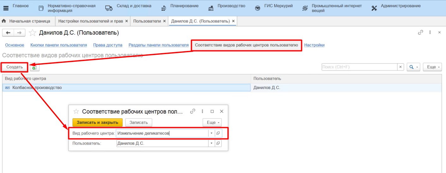Open dialog's three-dot options menu
Screen dimensions: 446x173
tap(202, 111)
